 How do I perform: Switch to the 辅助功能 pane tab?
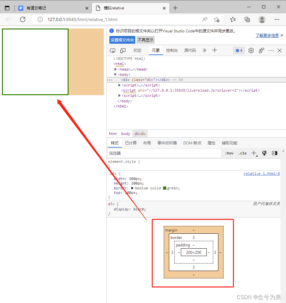coord(230,143)
